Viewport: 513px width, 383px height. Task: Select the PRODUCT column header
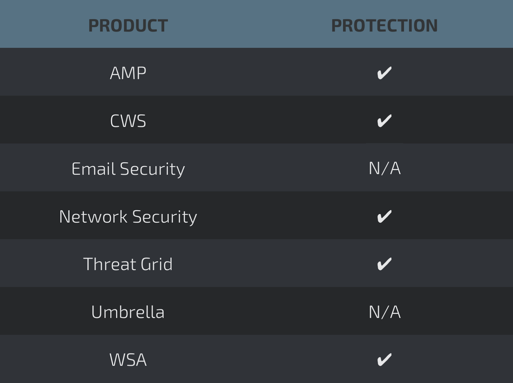coord(128,26)
